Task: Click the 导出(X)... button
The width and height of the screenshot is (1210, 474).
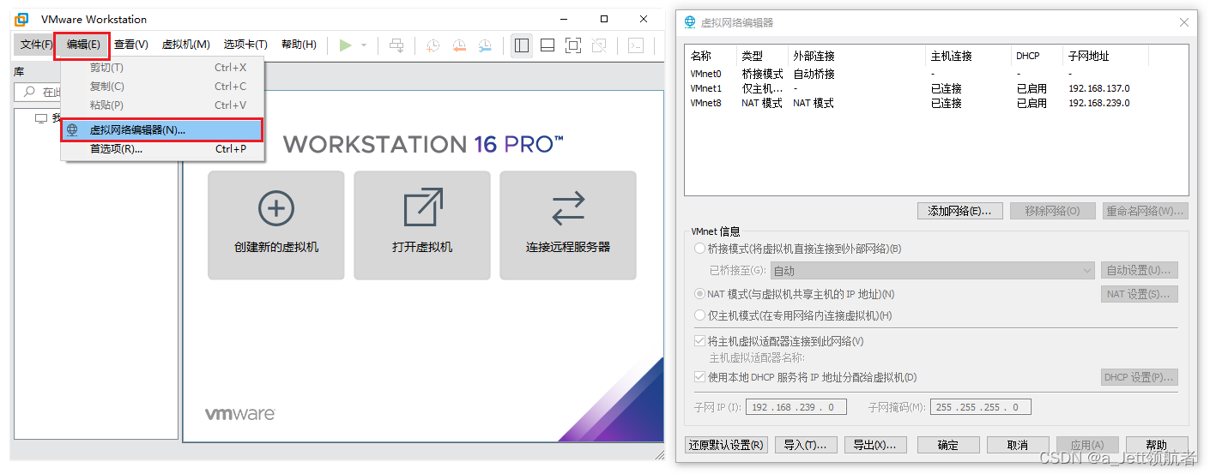Action: tap(875, 445)
